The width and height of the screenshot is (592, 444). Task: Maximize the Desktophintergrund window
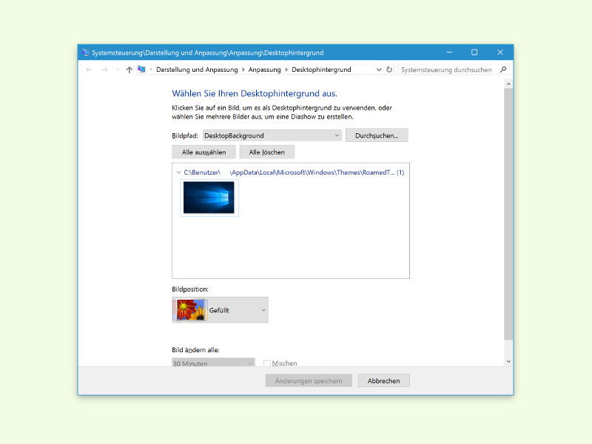point(474,53)
